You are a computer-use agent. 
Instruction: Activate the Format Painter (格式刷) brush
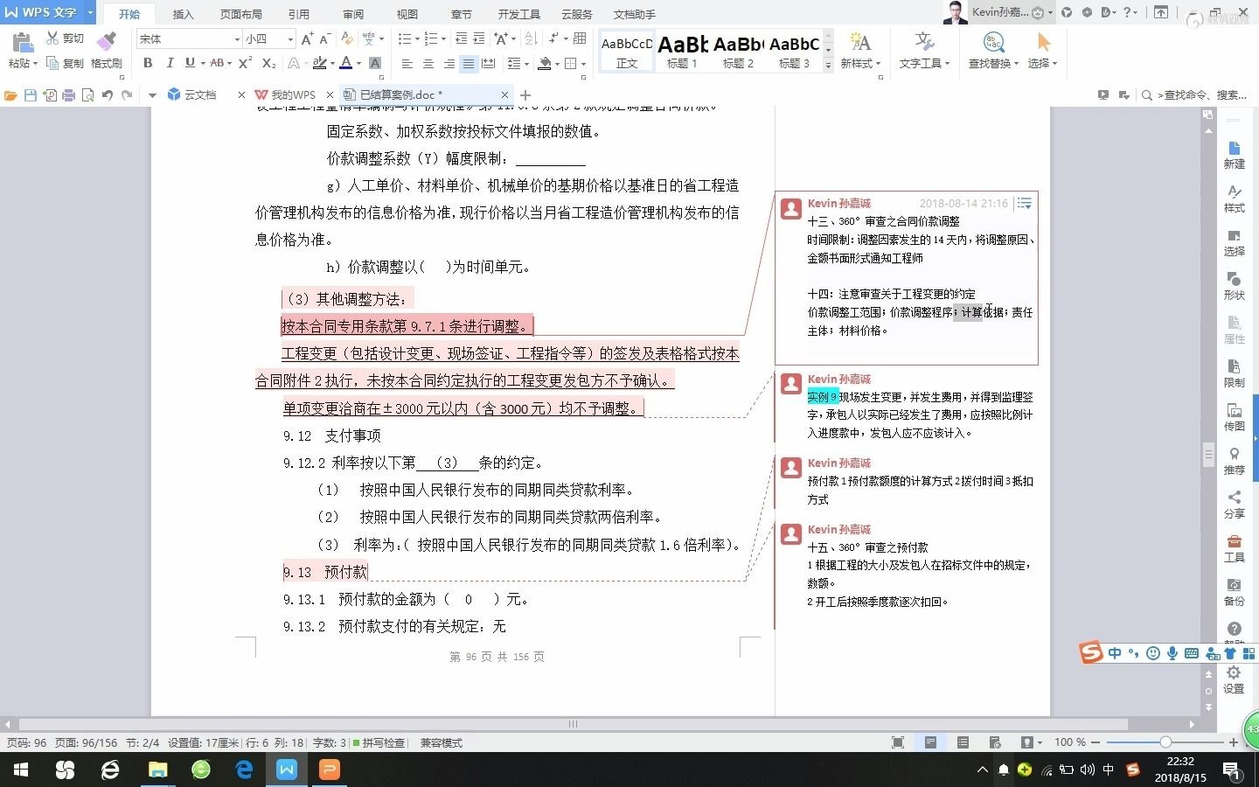click(x=107, y=49)
